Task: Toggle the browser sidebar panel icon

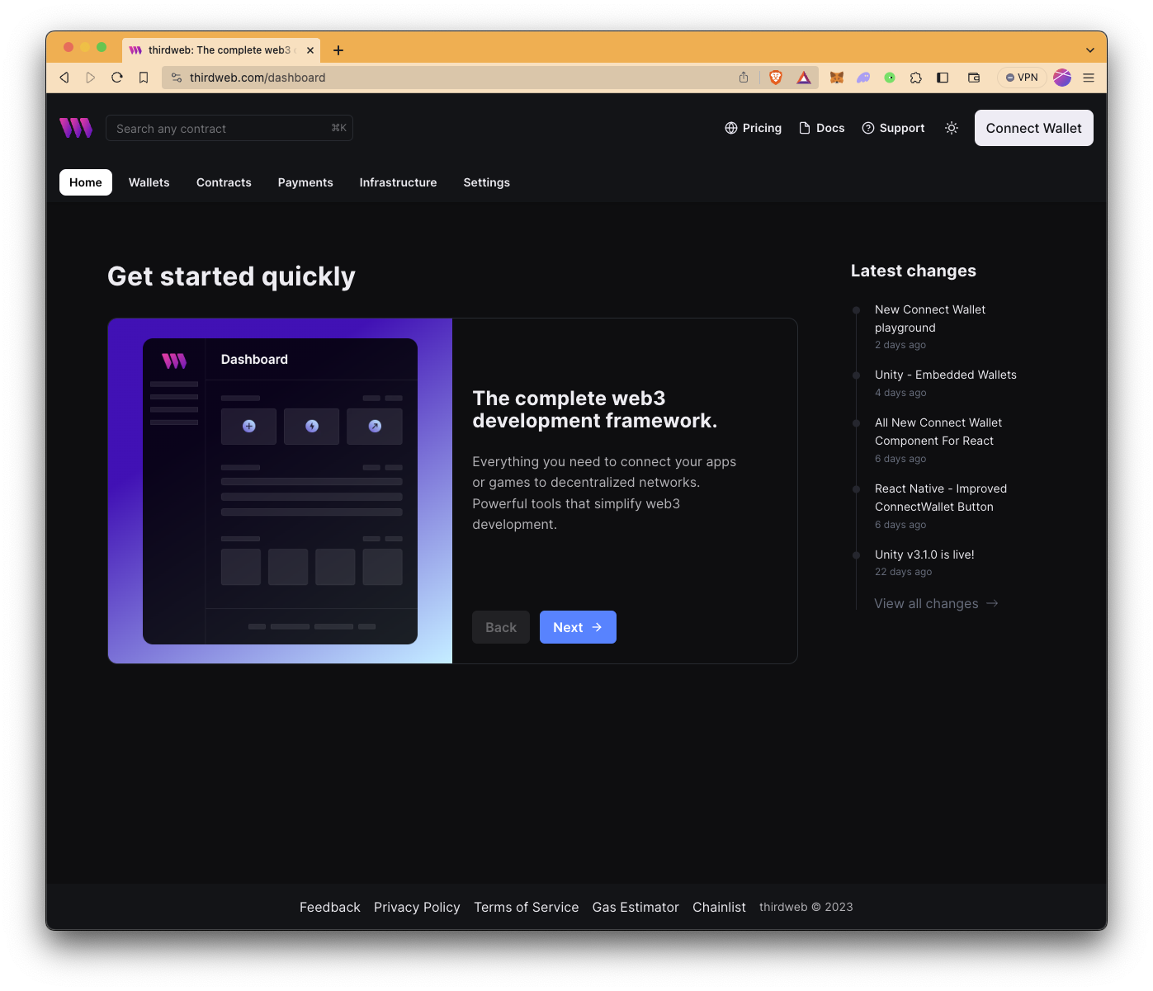Action: tap(943, 78)
